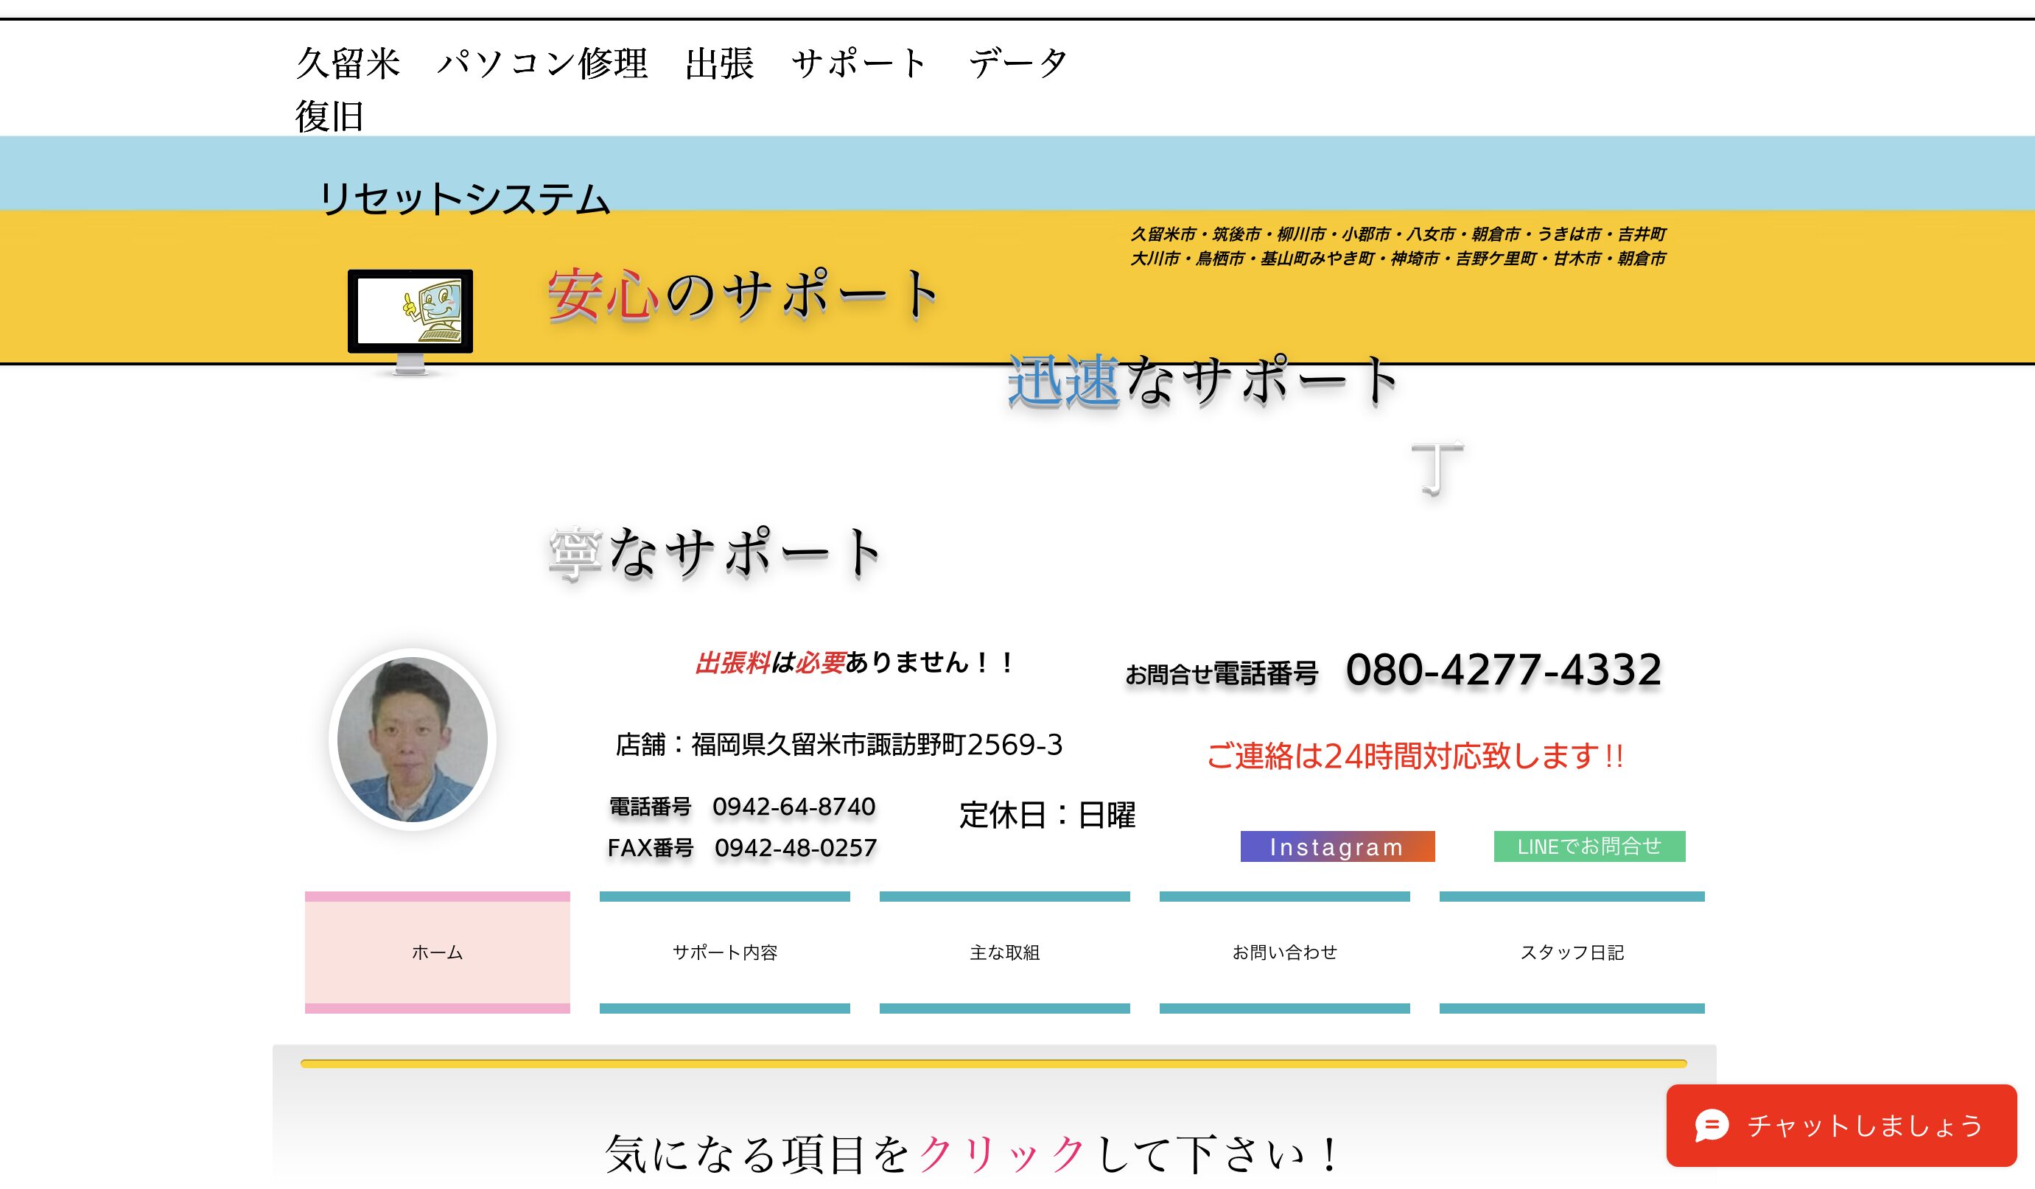Open the サポート内容 menu tab
The image size is (2035, 1189).
click(x=724, y=952)
